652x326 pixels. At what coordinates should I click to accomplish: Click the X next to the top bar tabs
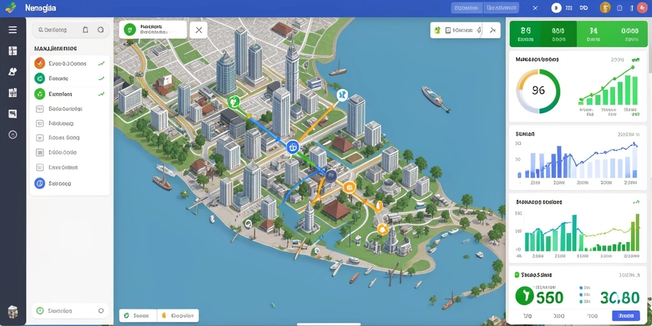click(535, 8)
